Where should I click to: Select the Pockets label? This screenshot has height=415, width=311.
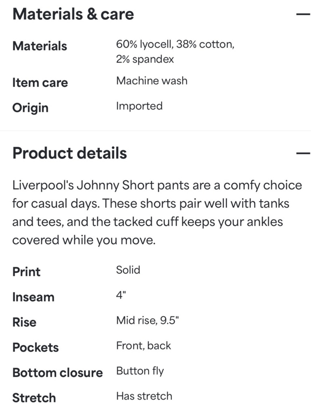click(x=35, y=347)
